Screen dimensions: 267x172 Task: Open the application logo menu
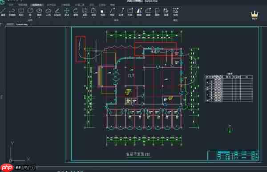point(2,2)
